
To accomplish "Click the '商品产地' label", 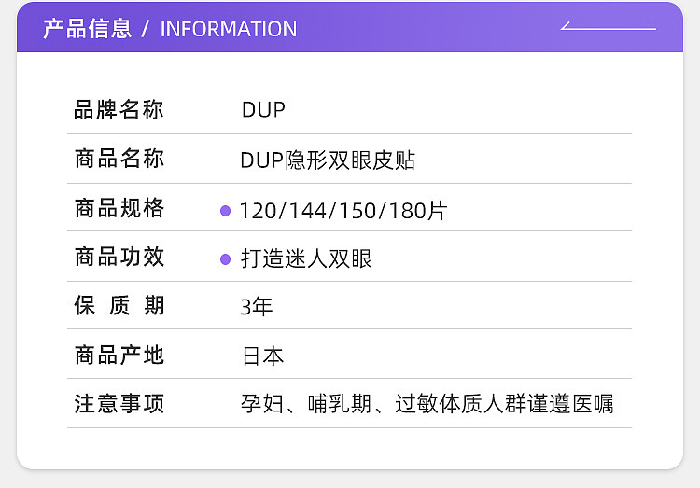I will click(119, 356).
